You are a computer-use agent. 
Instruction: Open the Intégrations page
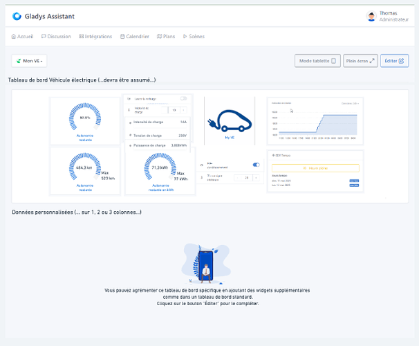(x=96, y=37)
